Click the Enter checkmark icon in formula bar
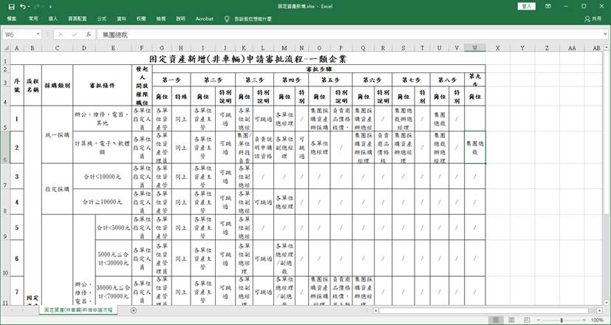 pos(75,35)
